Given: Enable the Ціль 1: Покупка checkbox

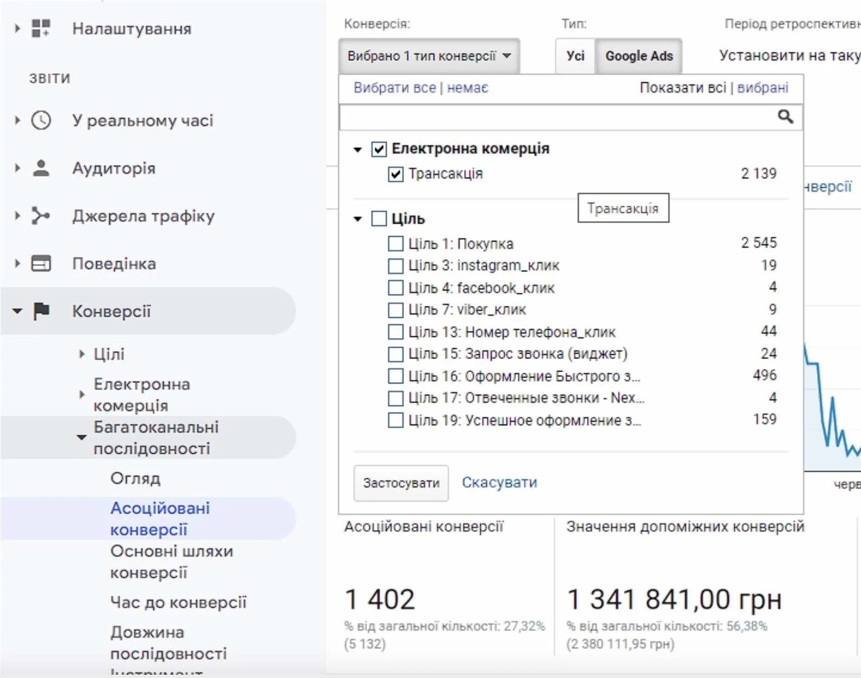Looking at the screenshot, I should pyautogui.click(x=396, y=244).
